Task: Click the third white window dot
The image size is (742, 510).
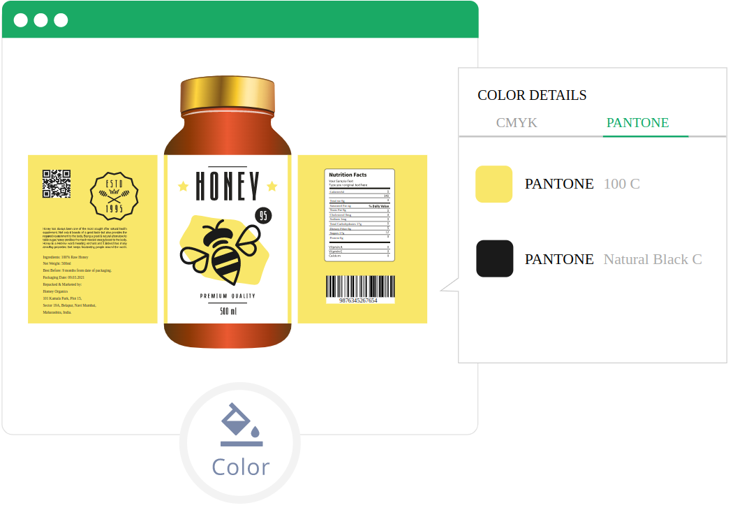Action: coord(61,20)
